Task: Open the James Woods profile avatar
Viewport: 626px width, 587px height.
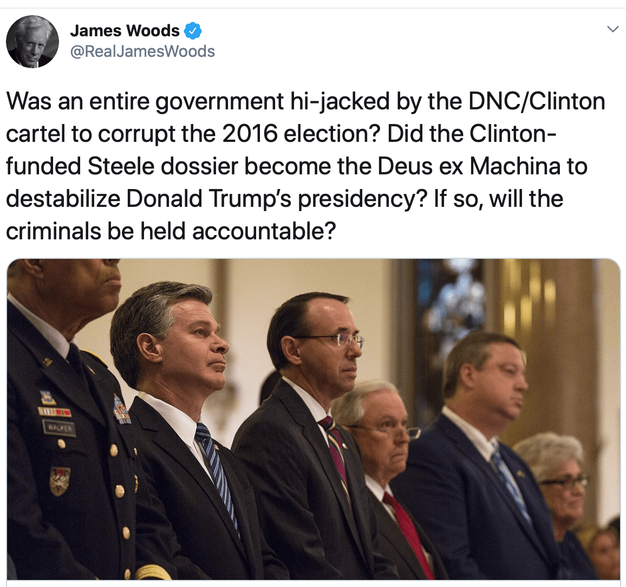Action: (x=32, y=42)
